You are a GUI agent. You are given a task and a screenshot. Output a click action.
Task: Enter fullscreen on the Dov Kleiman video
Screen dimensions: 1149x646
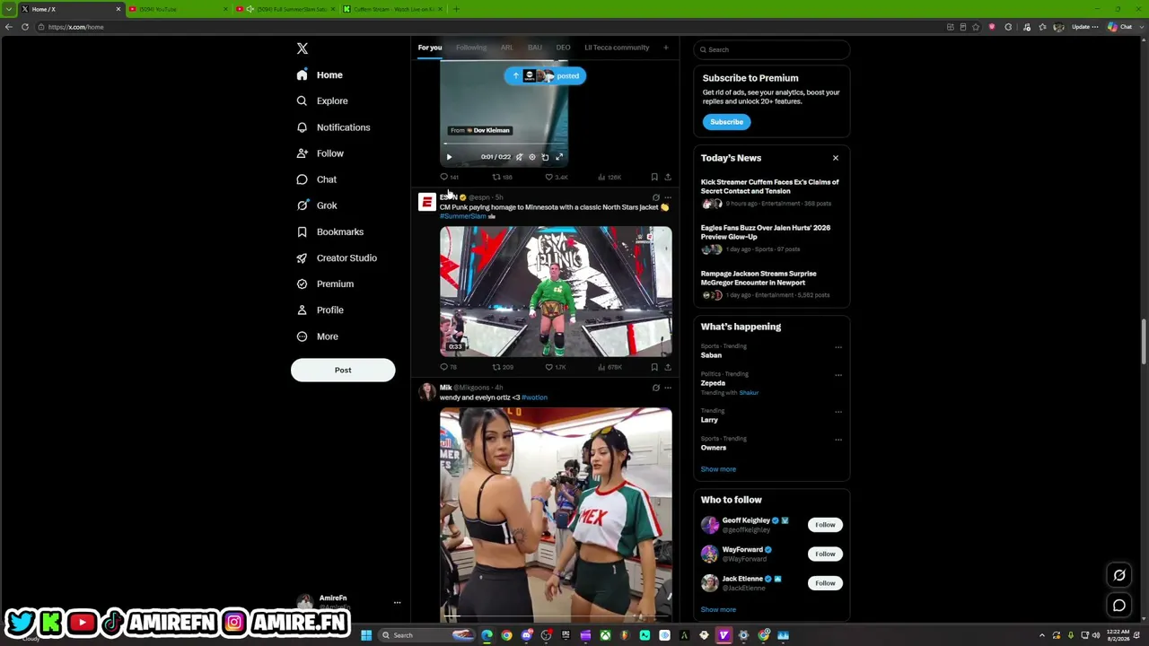click(x=559, y=157)
